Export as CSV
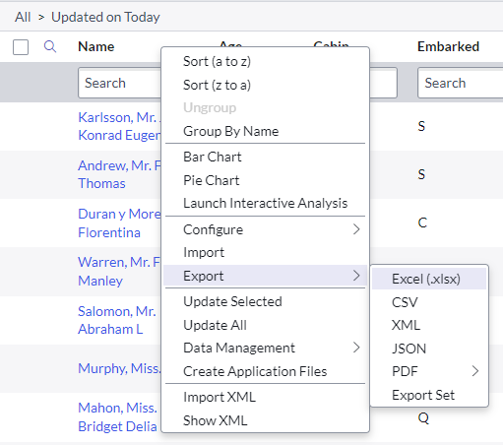Image resolution: width=503 pixels, height=445 pixels. click(x=429, y=302)
